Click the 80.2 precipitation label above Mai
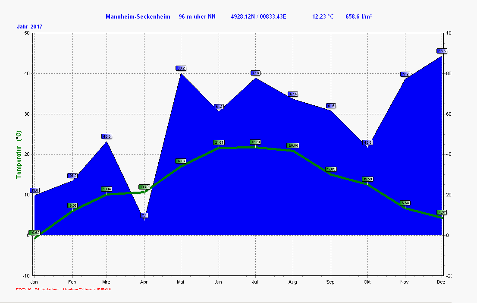 pyautogui.click(x=181, y=68)
